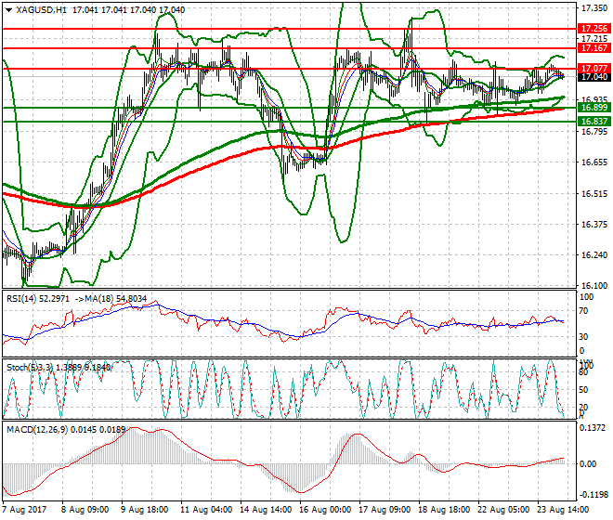The image size is (613, 520).
Task: Select the 17.167 resistance price label
Action: tap(593, 48)
